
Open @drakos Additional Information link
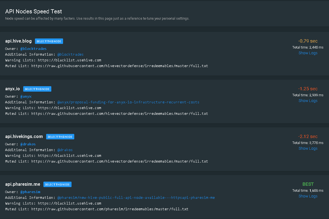65,150
